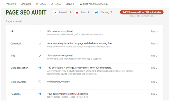Click 'Your page implements HTML headings.' text
Image resolution: width=169 pixels, height=101 pixels.
[68, 94]
